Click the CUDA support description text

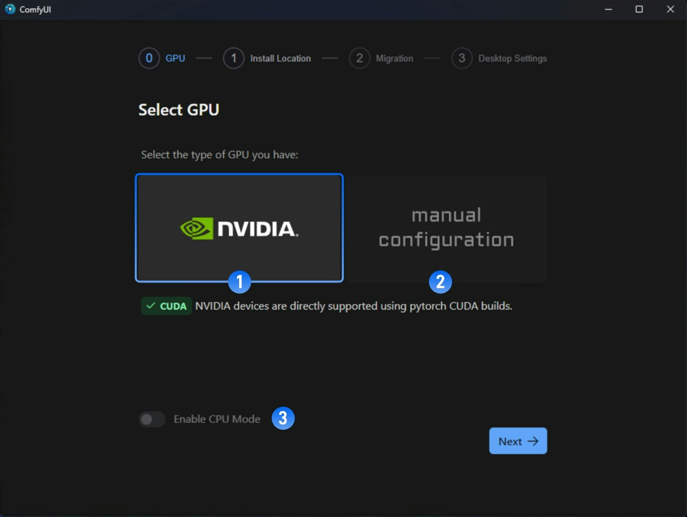point(353,305)
